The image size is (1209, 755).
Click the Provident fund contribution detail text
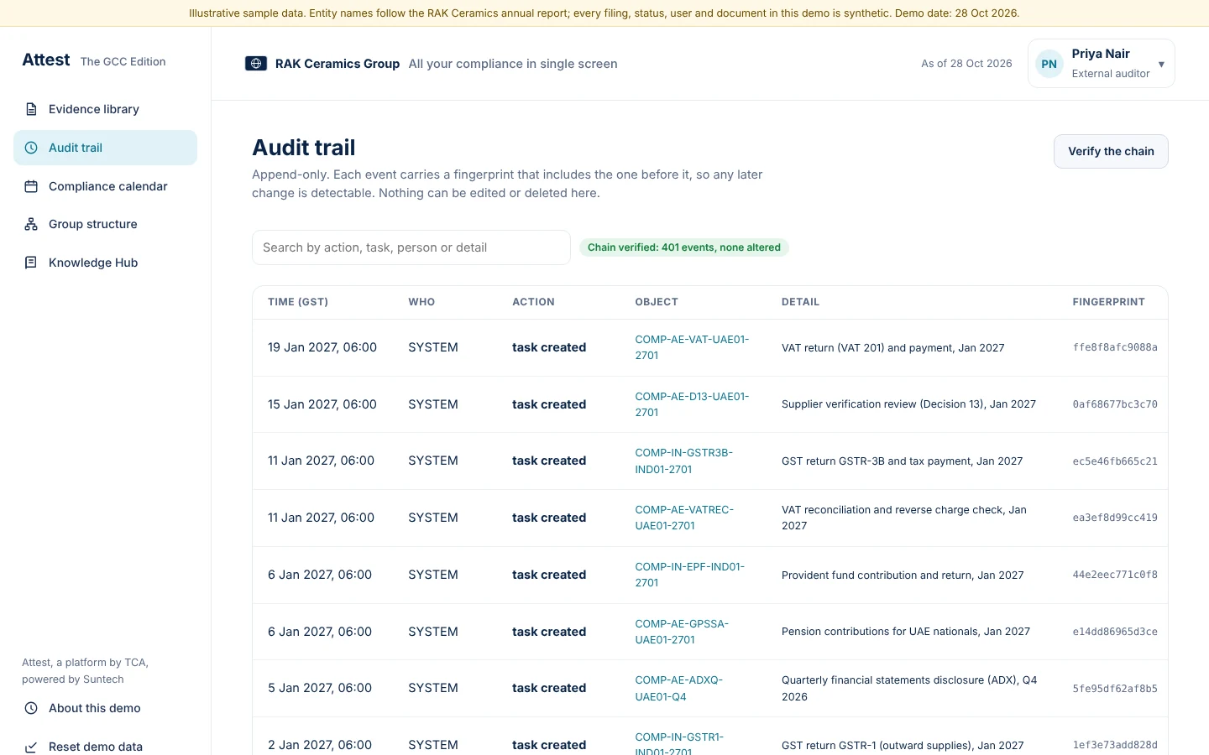(x=903, y=575)
